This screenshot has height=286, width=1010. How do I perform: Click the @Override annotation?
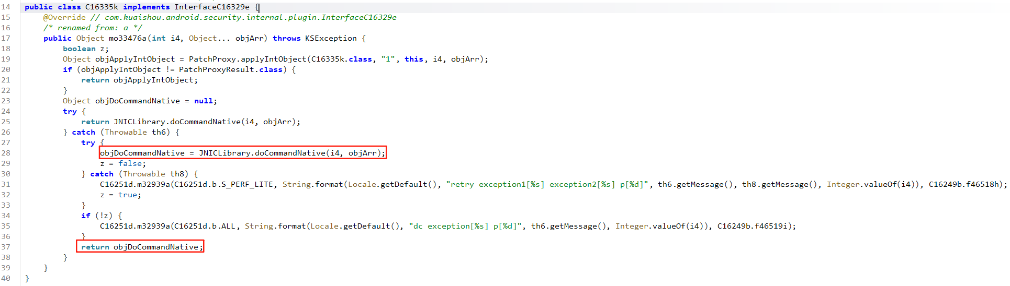[x=64, y=17]
